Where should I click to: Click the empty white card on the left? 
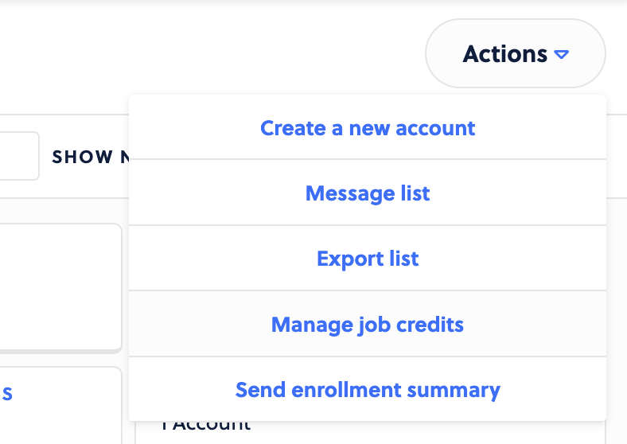pos(60,287)
